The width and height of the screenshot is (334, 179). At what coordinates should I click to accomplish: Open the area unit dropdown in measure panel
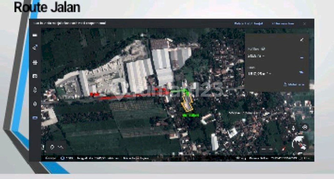click(x=301, y=73)
